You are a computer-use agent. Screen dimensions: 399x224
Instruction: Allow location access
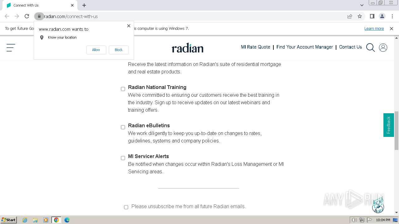pyautogui.click(x=96, y=50)
